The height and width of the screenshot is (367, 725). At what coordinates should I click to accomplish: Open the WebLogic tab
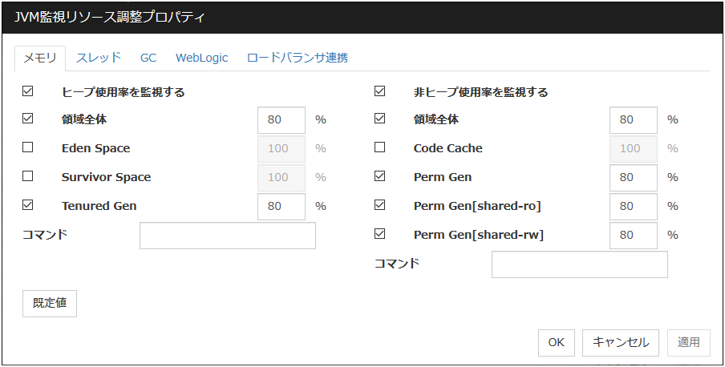pyautogui.click(x=202, y=58)
